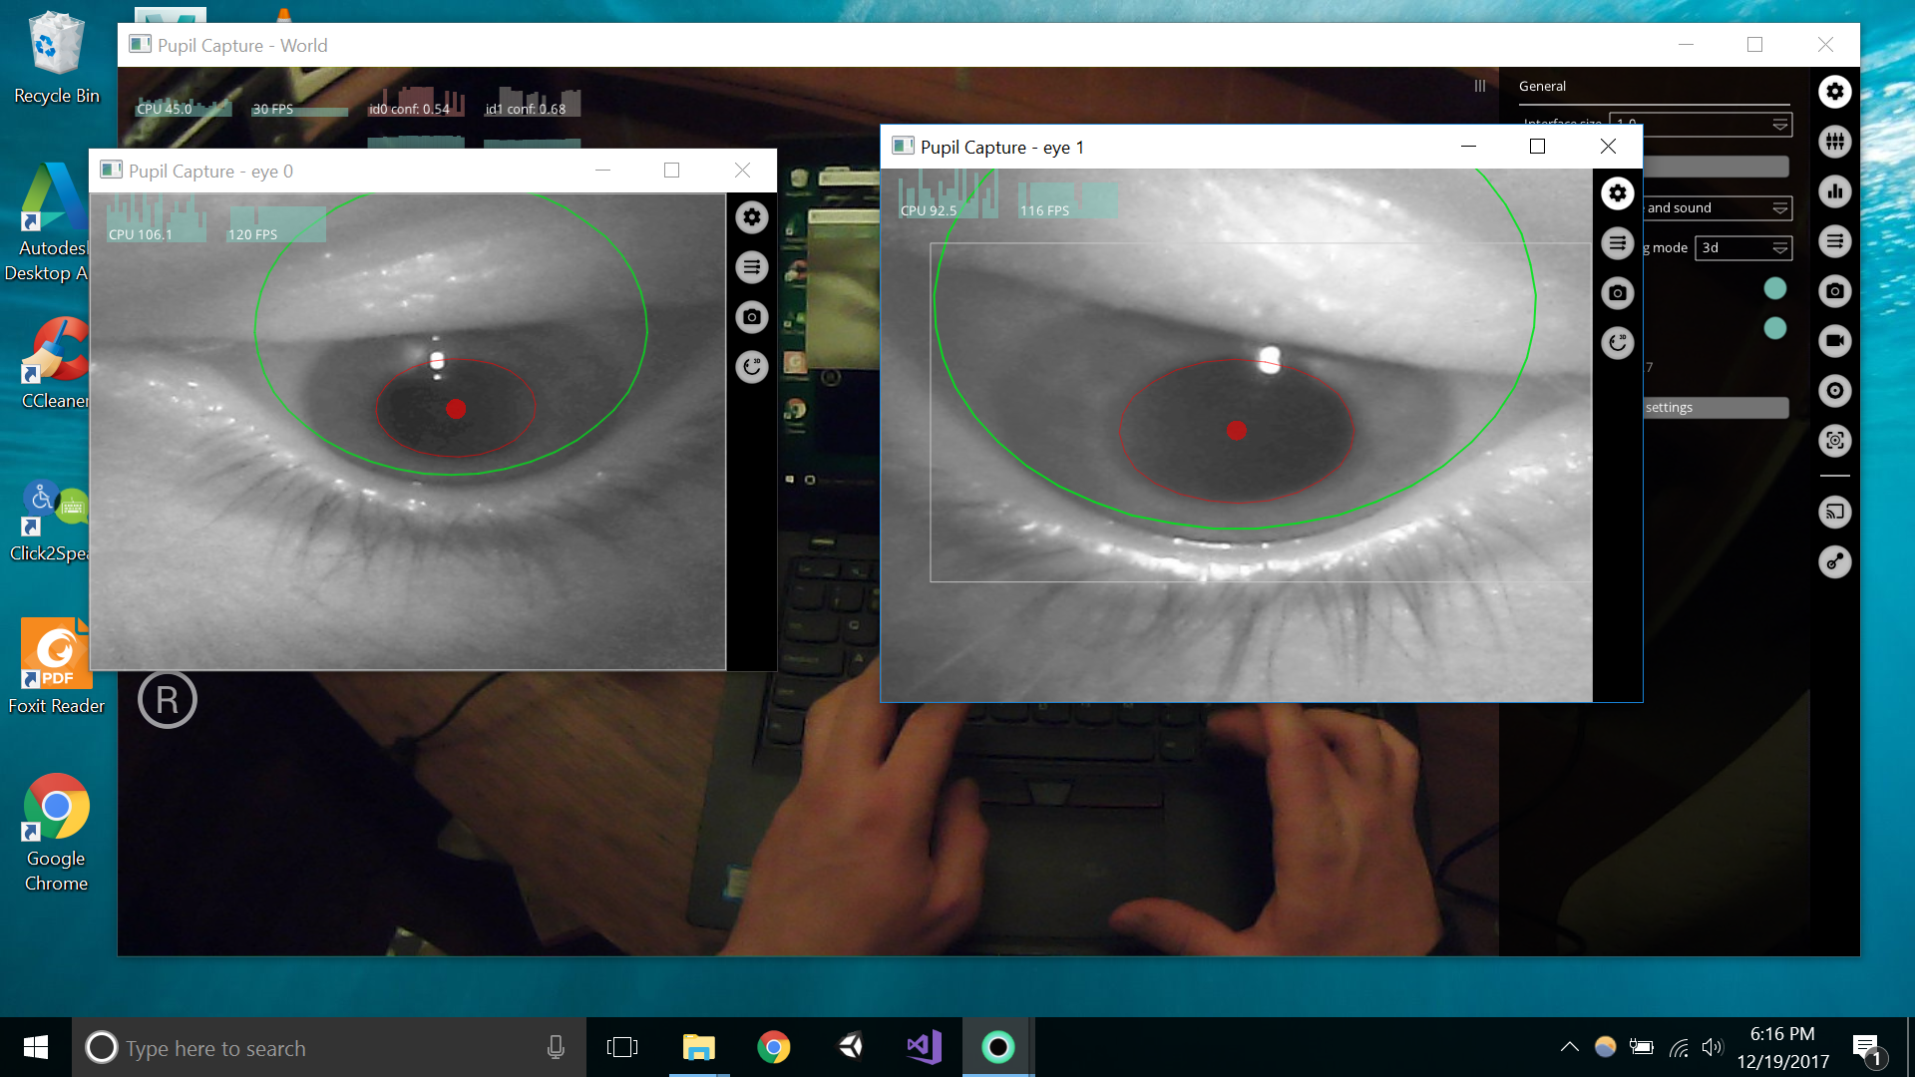
Task: Open the Pupil Remote cast icon
Action: pyautogui.click(x=1835, y=513)
